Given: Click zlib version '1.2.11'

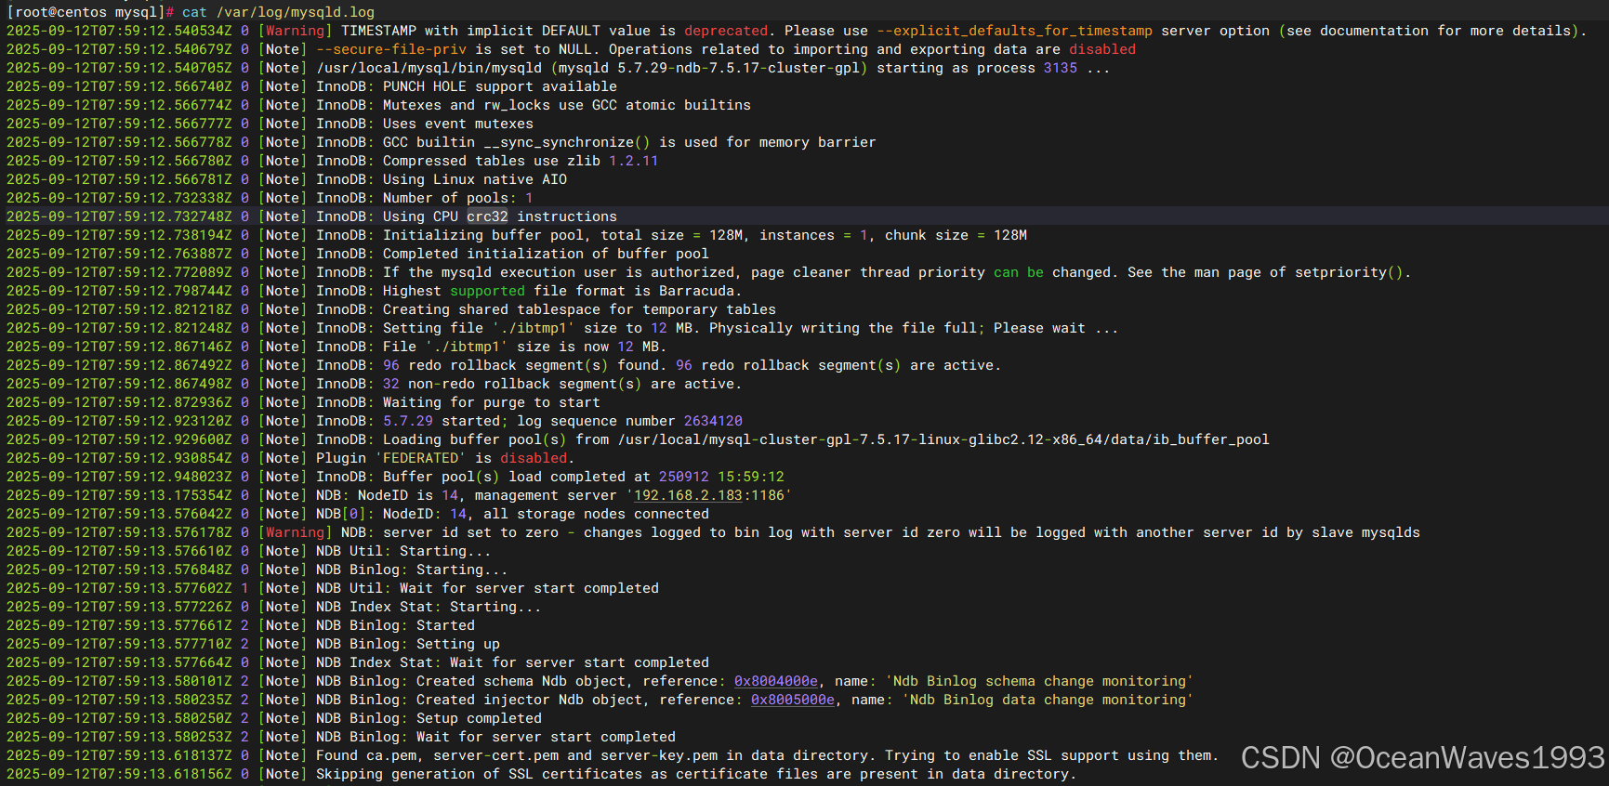Looking at the screenshot, I should pos(634,161).
